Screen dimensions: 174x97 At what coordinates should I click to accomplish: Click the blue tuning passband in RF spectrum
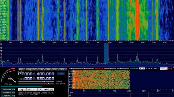pyautogui.click(x=106, y=53)
